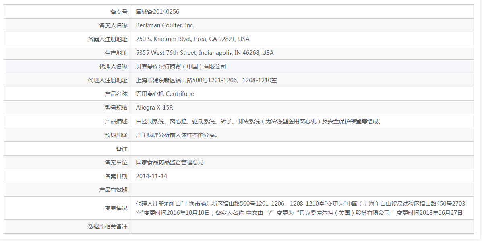482x241 pixels.
Task: Select the 医用离心机 Centrifuge value
Action: 165,94
